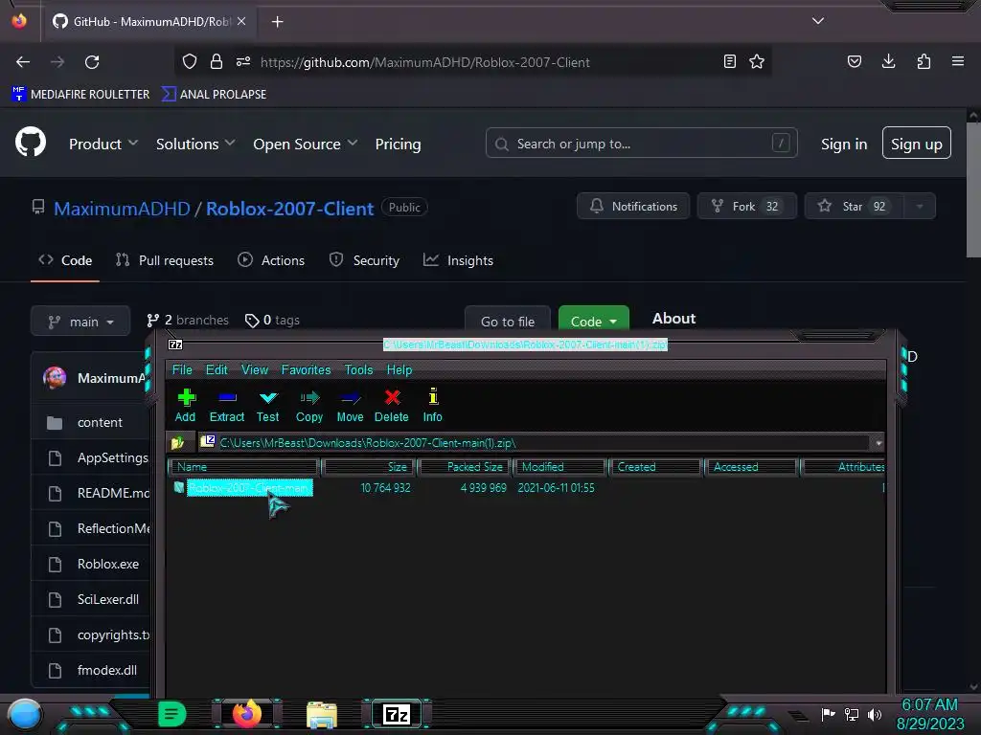Close the GitHub tab
The image size is (981, 735).
pyautogui.click(x=241, y=21)
